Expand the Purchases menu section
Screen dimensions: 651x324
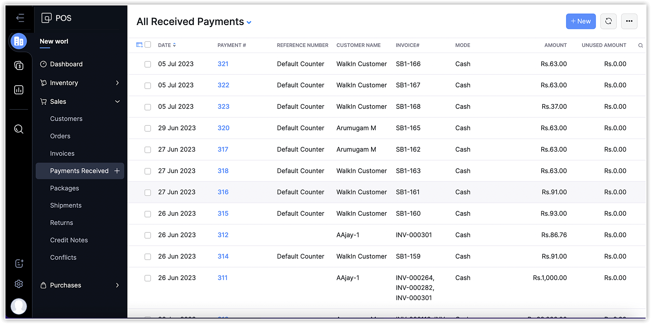[x=117, y=285]
